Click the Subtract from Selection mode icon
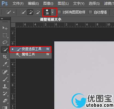This screenshot has width=114, height=109. [37, 12]
